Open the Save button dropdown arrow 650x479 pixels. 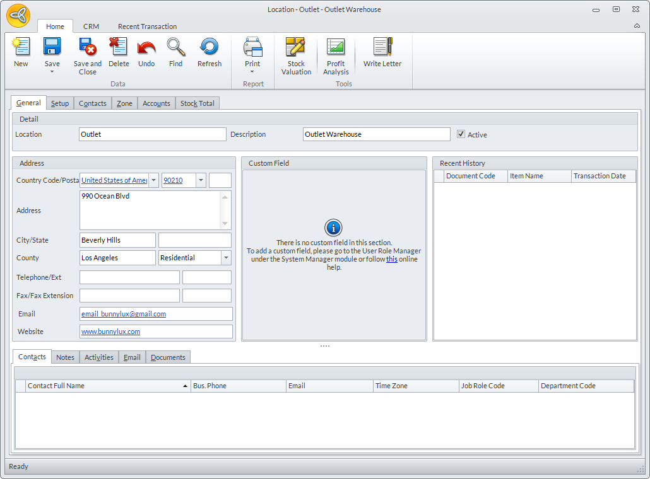click(52, 72)
